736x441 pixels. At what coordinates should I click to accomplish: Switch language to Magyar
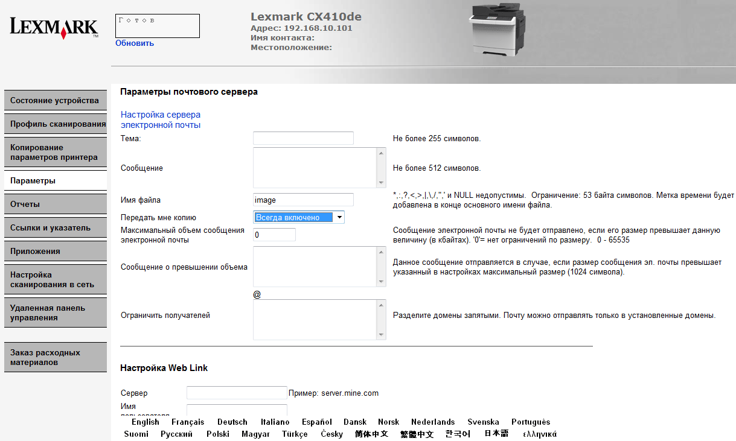pos(255,434)
